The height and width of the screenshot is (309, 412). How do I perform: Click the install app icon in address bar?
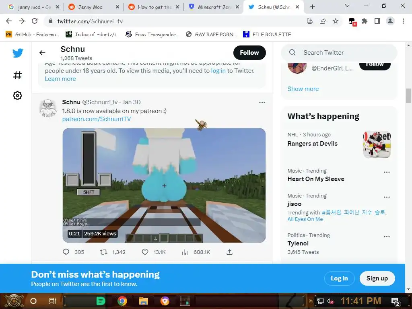click(x=310, y=21)
